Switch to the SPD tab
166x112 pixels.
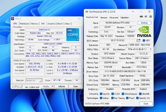click(43, 24)
